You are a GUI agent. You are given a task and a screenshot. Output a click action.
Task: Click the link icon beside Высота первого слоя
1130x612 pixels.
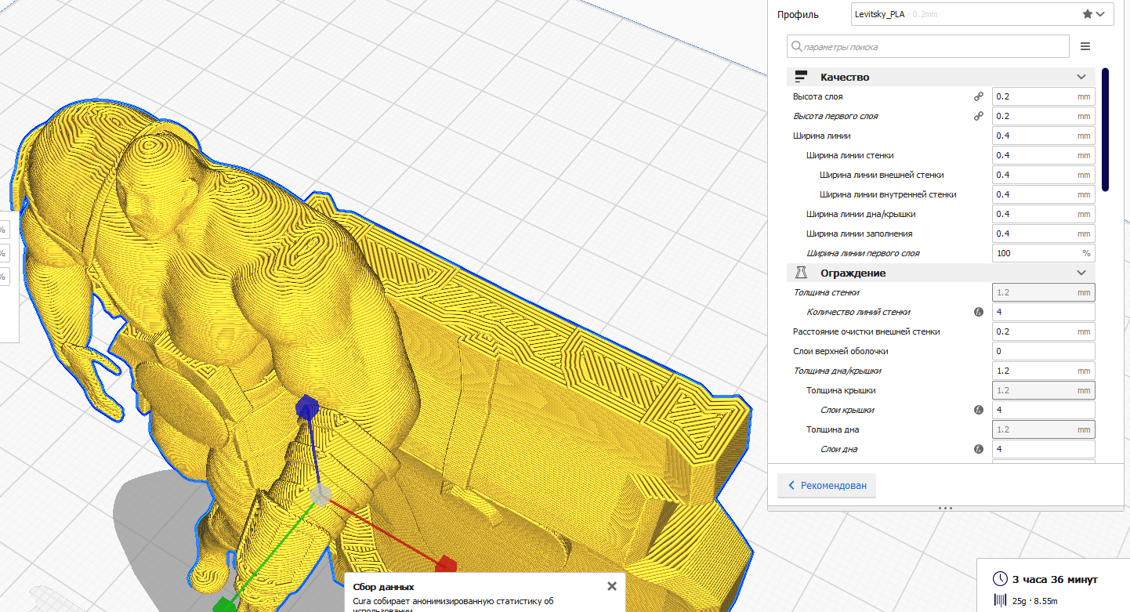point(978,116)
